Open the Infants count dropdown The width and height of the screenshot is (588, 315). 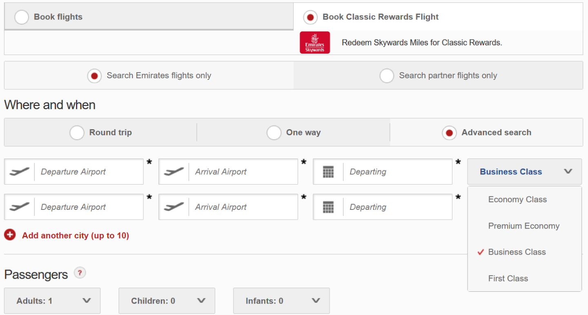point(281,301)
